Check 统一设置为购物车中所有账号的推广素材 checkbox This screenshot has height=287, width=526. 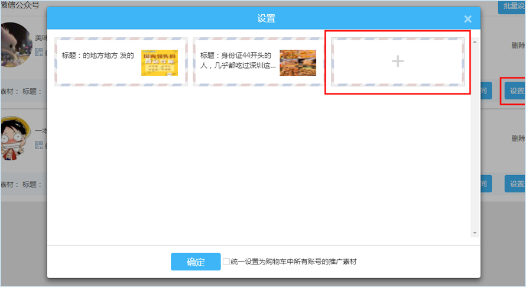226,262
